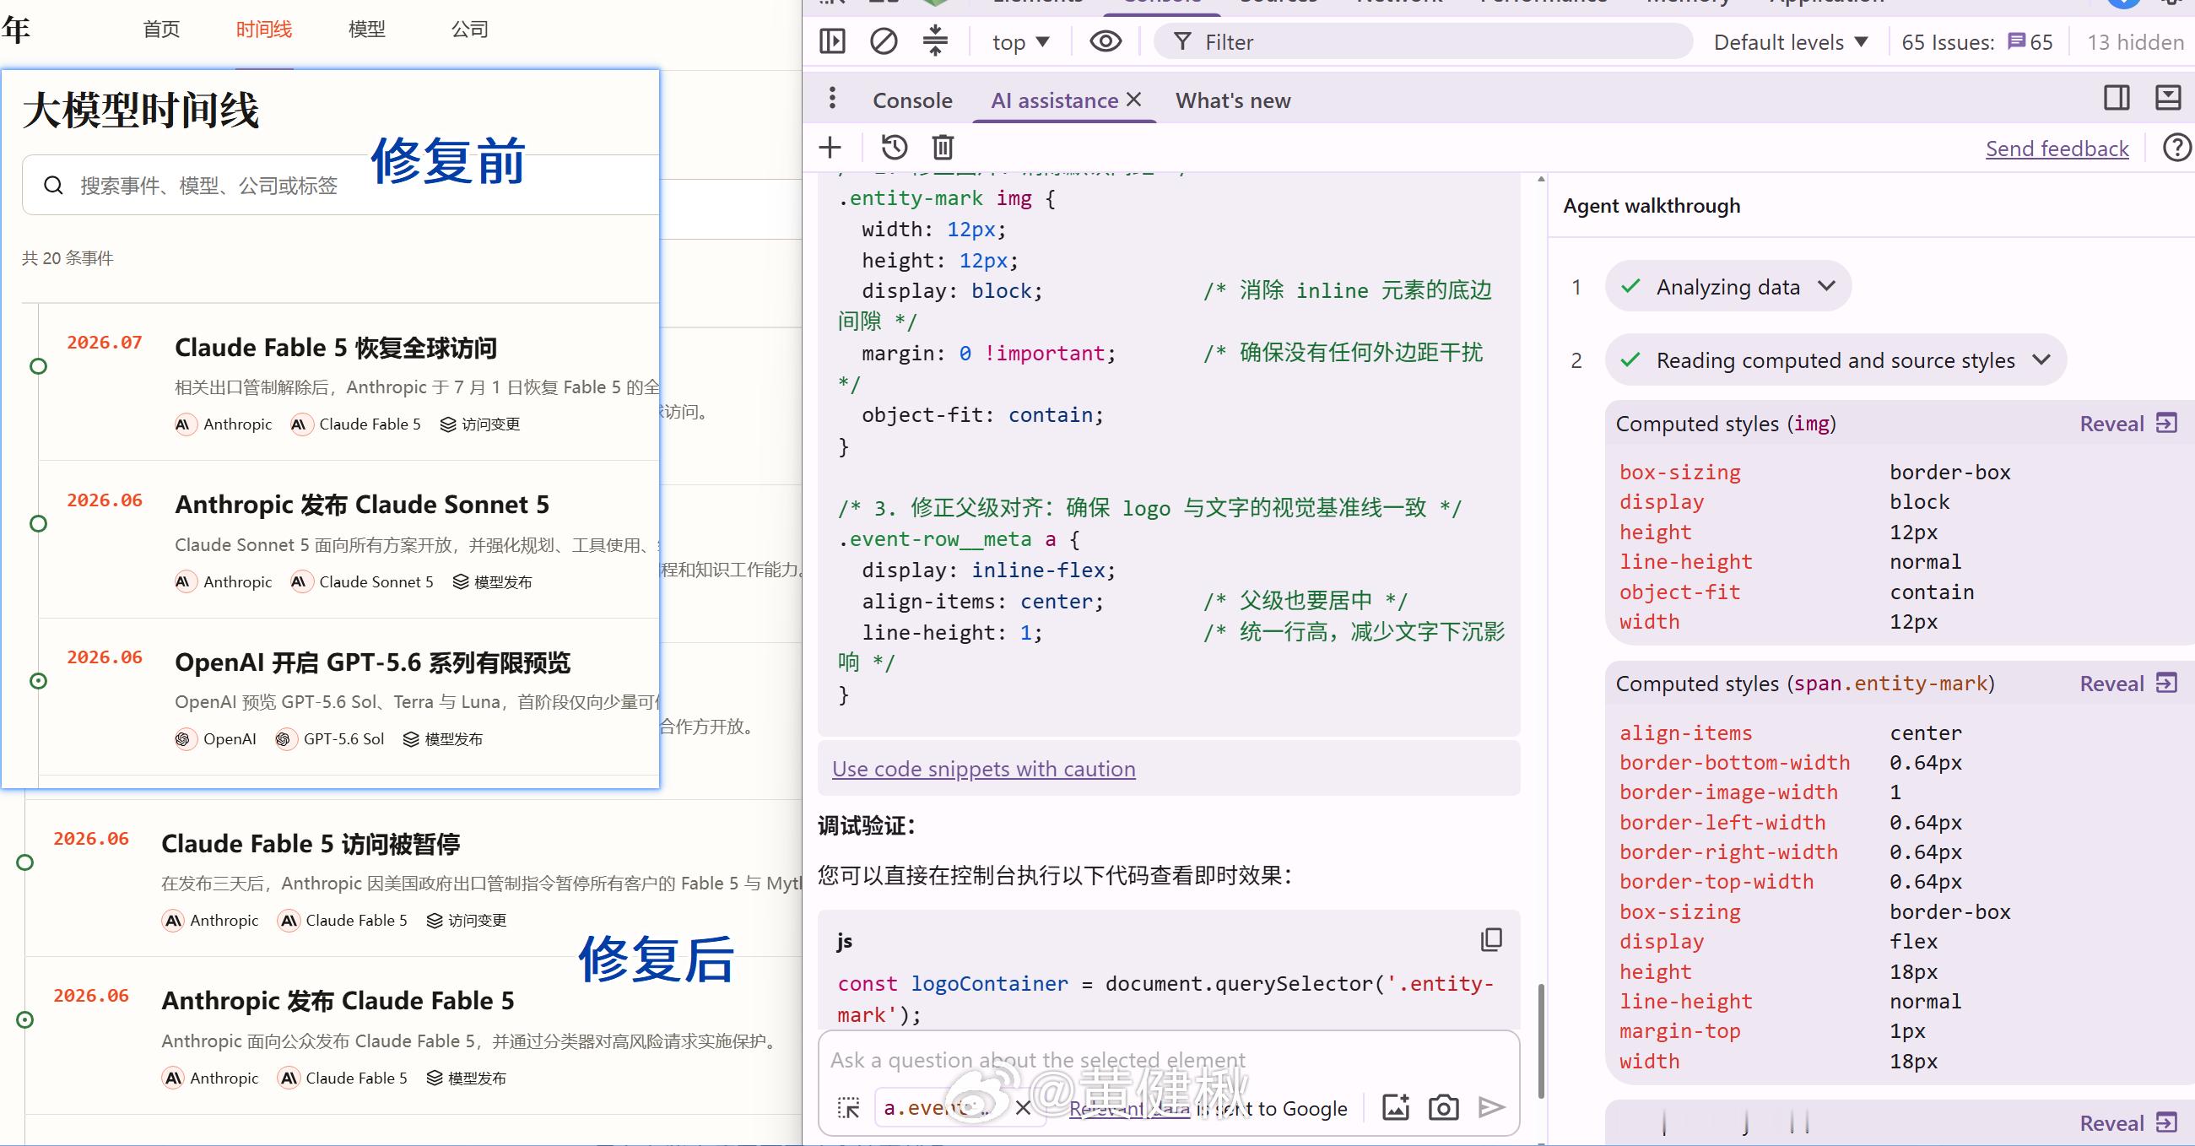Click Anthropic tag under 访问被暂停 event

(209, 920)
